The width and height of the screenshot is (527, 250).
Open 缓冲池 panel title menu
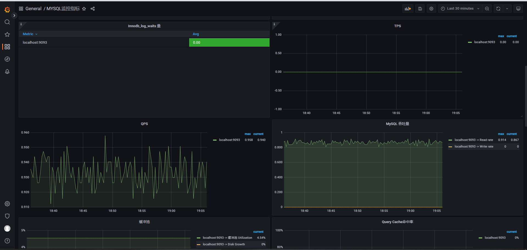(x=144, y=222)
